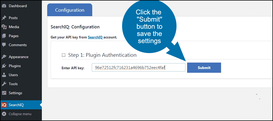The height and width of the screenshot is (121, 273).
Task: Follow the SearchIQ account link
Action: click(95, 37)
